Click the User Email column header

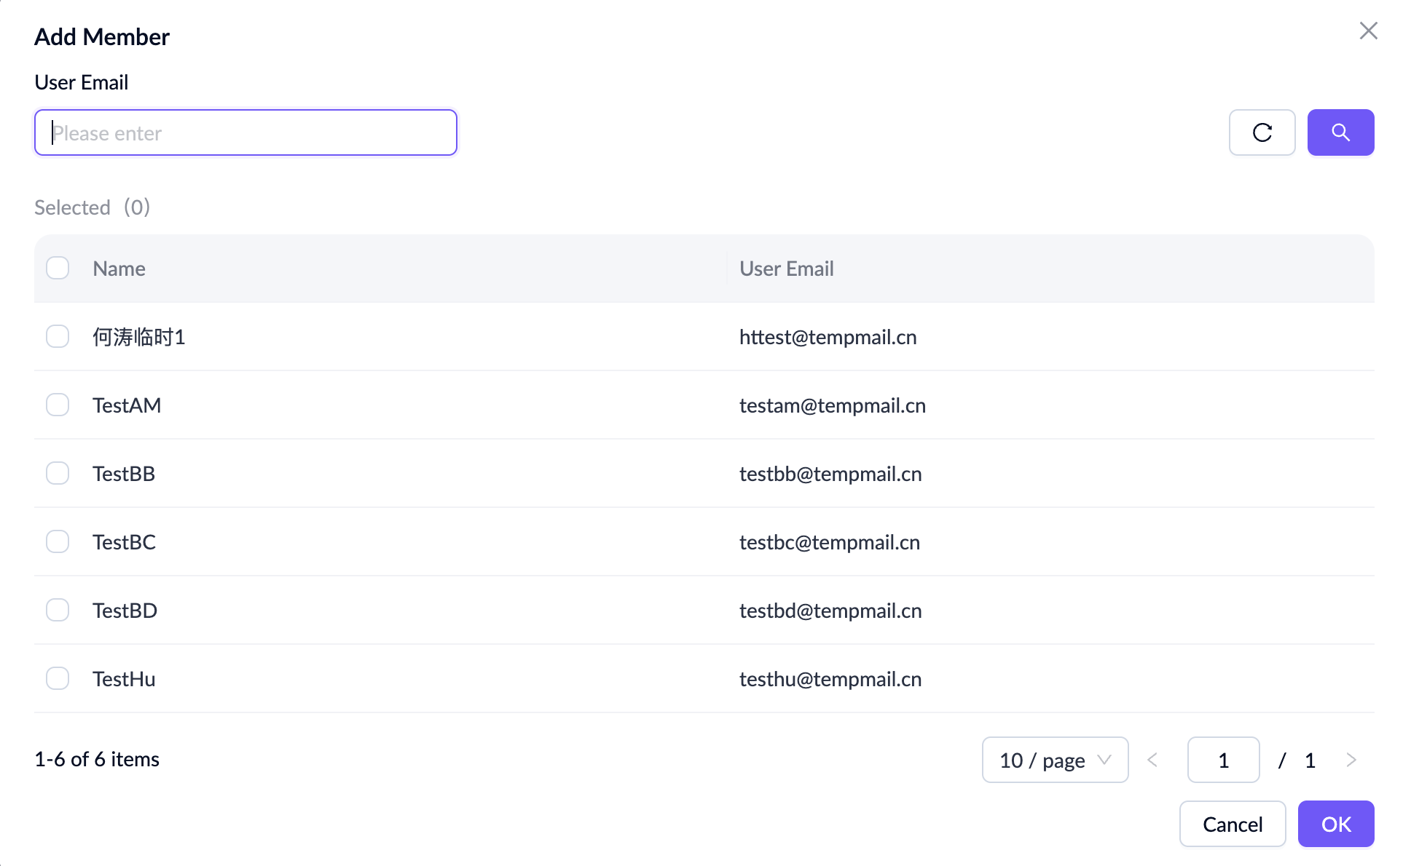(x=786, y=269)
